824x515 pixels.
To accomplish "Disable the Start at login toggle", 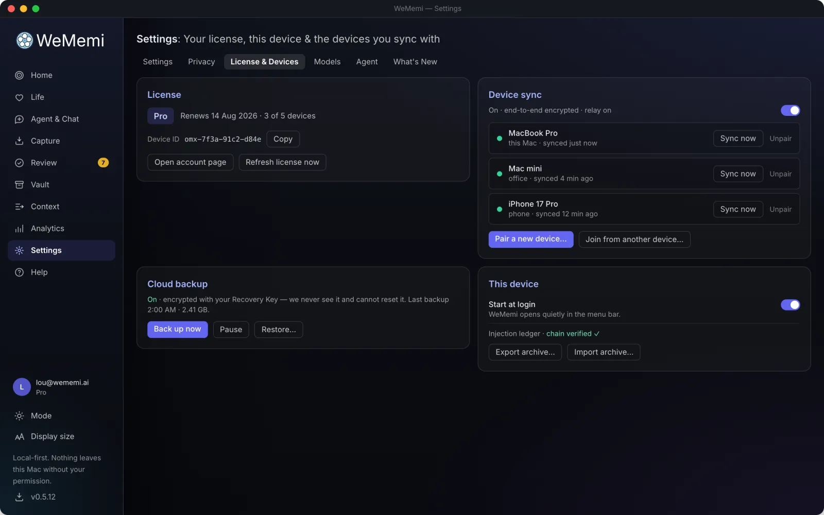I will 790,305.
